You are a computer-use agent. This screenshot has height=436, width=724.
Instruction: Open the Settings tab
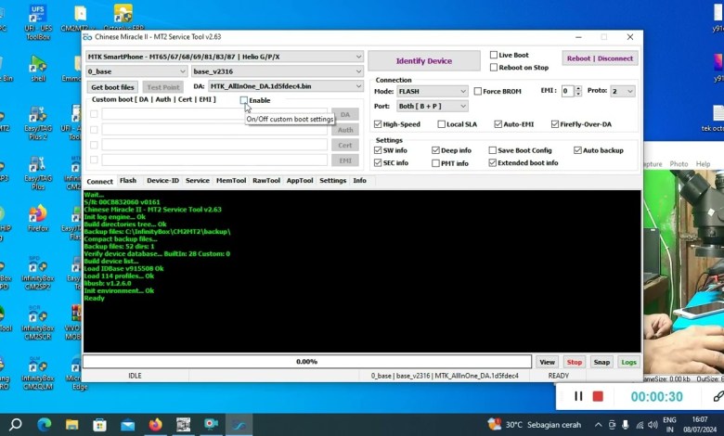pyautogui.click(x=332, y=180)
